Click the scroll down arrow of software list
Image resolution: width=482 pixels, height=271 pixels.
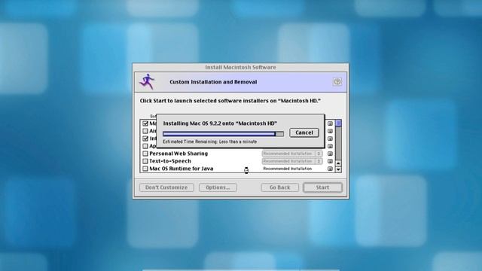[x=338, y=169]
